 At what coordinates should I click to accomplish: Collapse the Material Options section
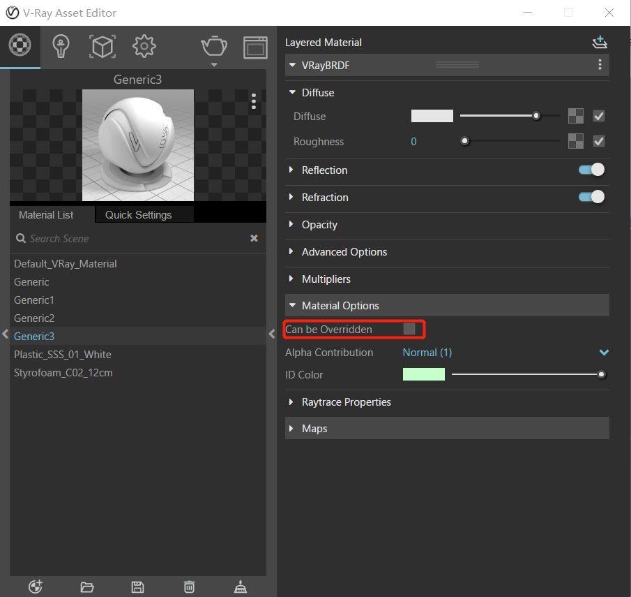pos(293,305)
